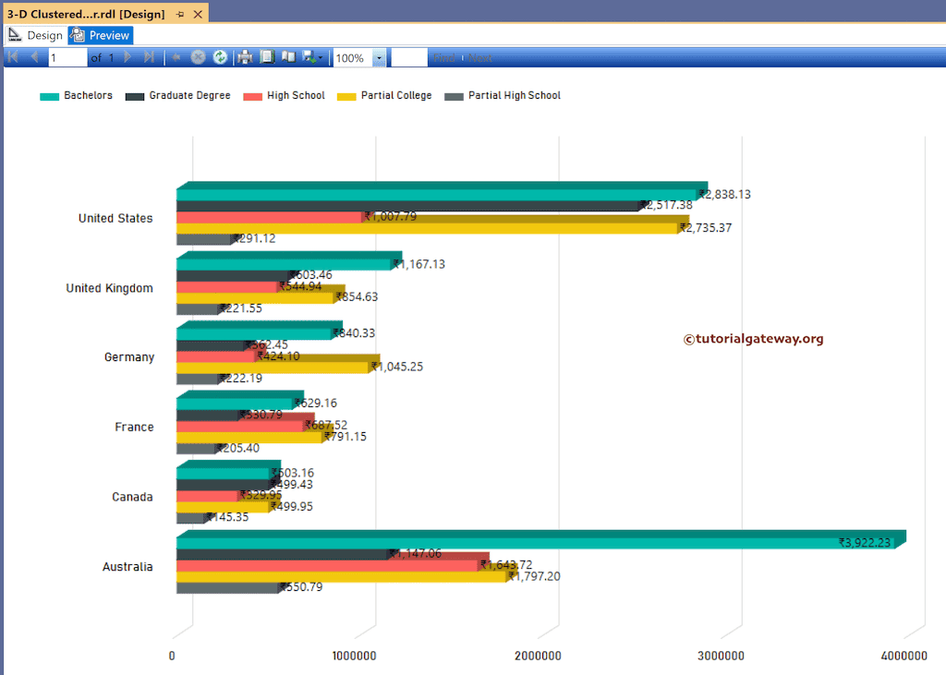Click the Stop rendering icon

click(x=198, y=56)
